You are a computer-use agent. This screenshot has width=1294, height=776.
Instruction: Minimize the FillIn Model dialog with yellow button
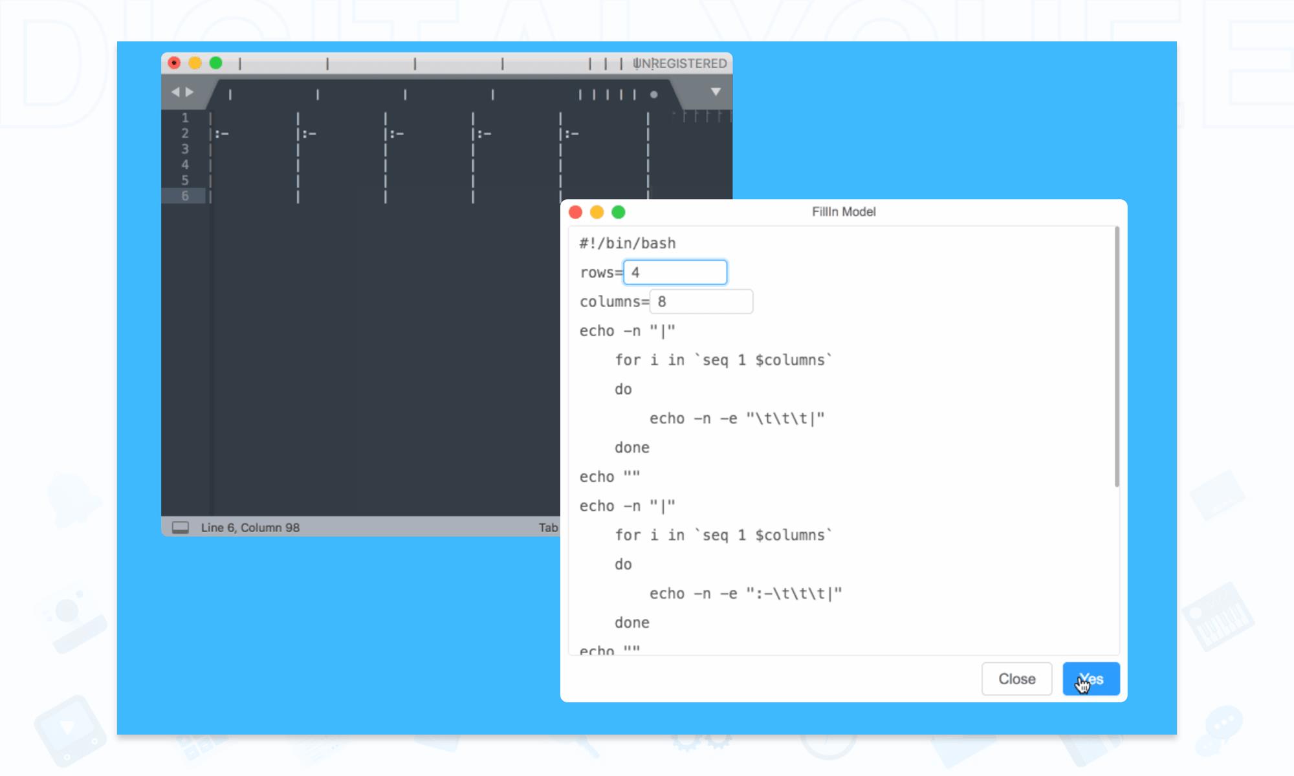coord(597,212)
